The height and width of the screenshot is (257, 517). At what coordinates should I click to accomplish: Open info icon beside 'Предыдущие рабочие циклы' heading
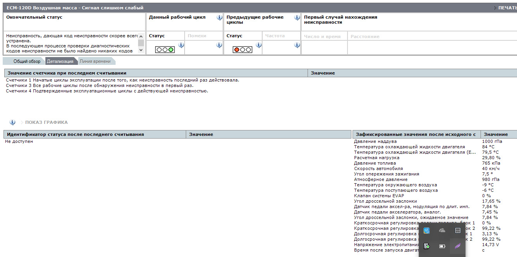tap(297, 17)
